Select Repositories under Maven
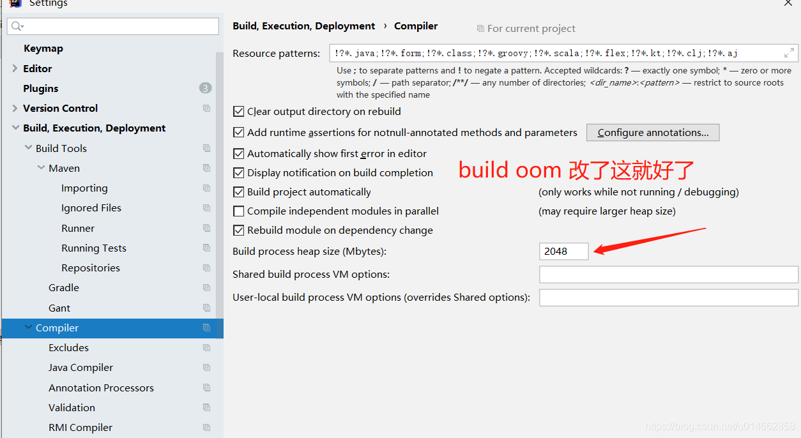 [x=91, y=268]
